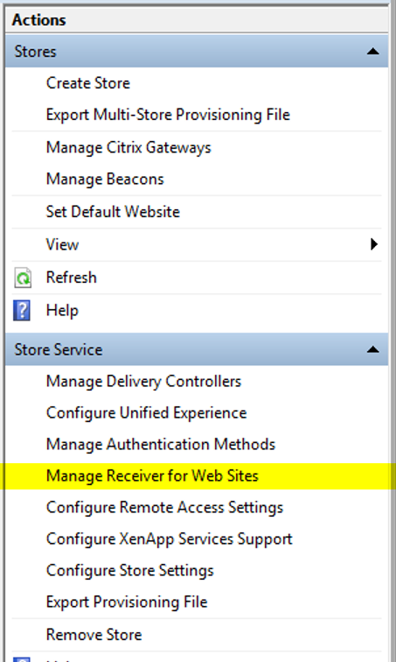Open Manage Citrix Gateways

129,147
